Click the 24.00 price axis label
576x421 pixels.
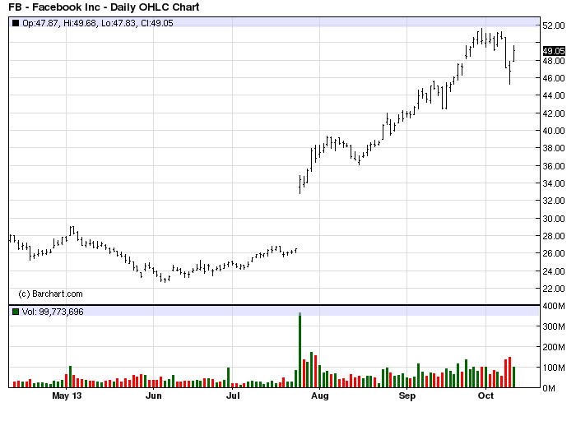[x=554, y=271]
